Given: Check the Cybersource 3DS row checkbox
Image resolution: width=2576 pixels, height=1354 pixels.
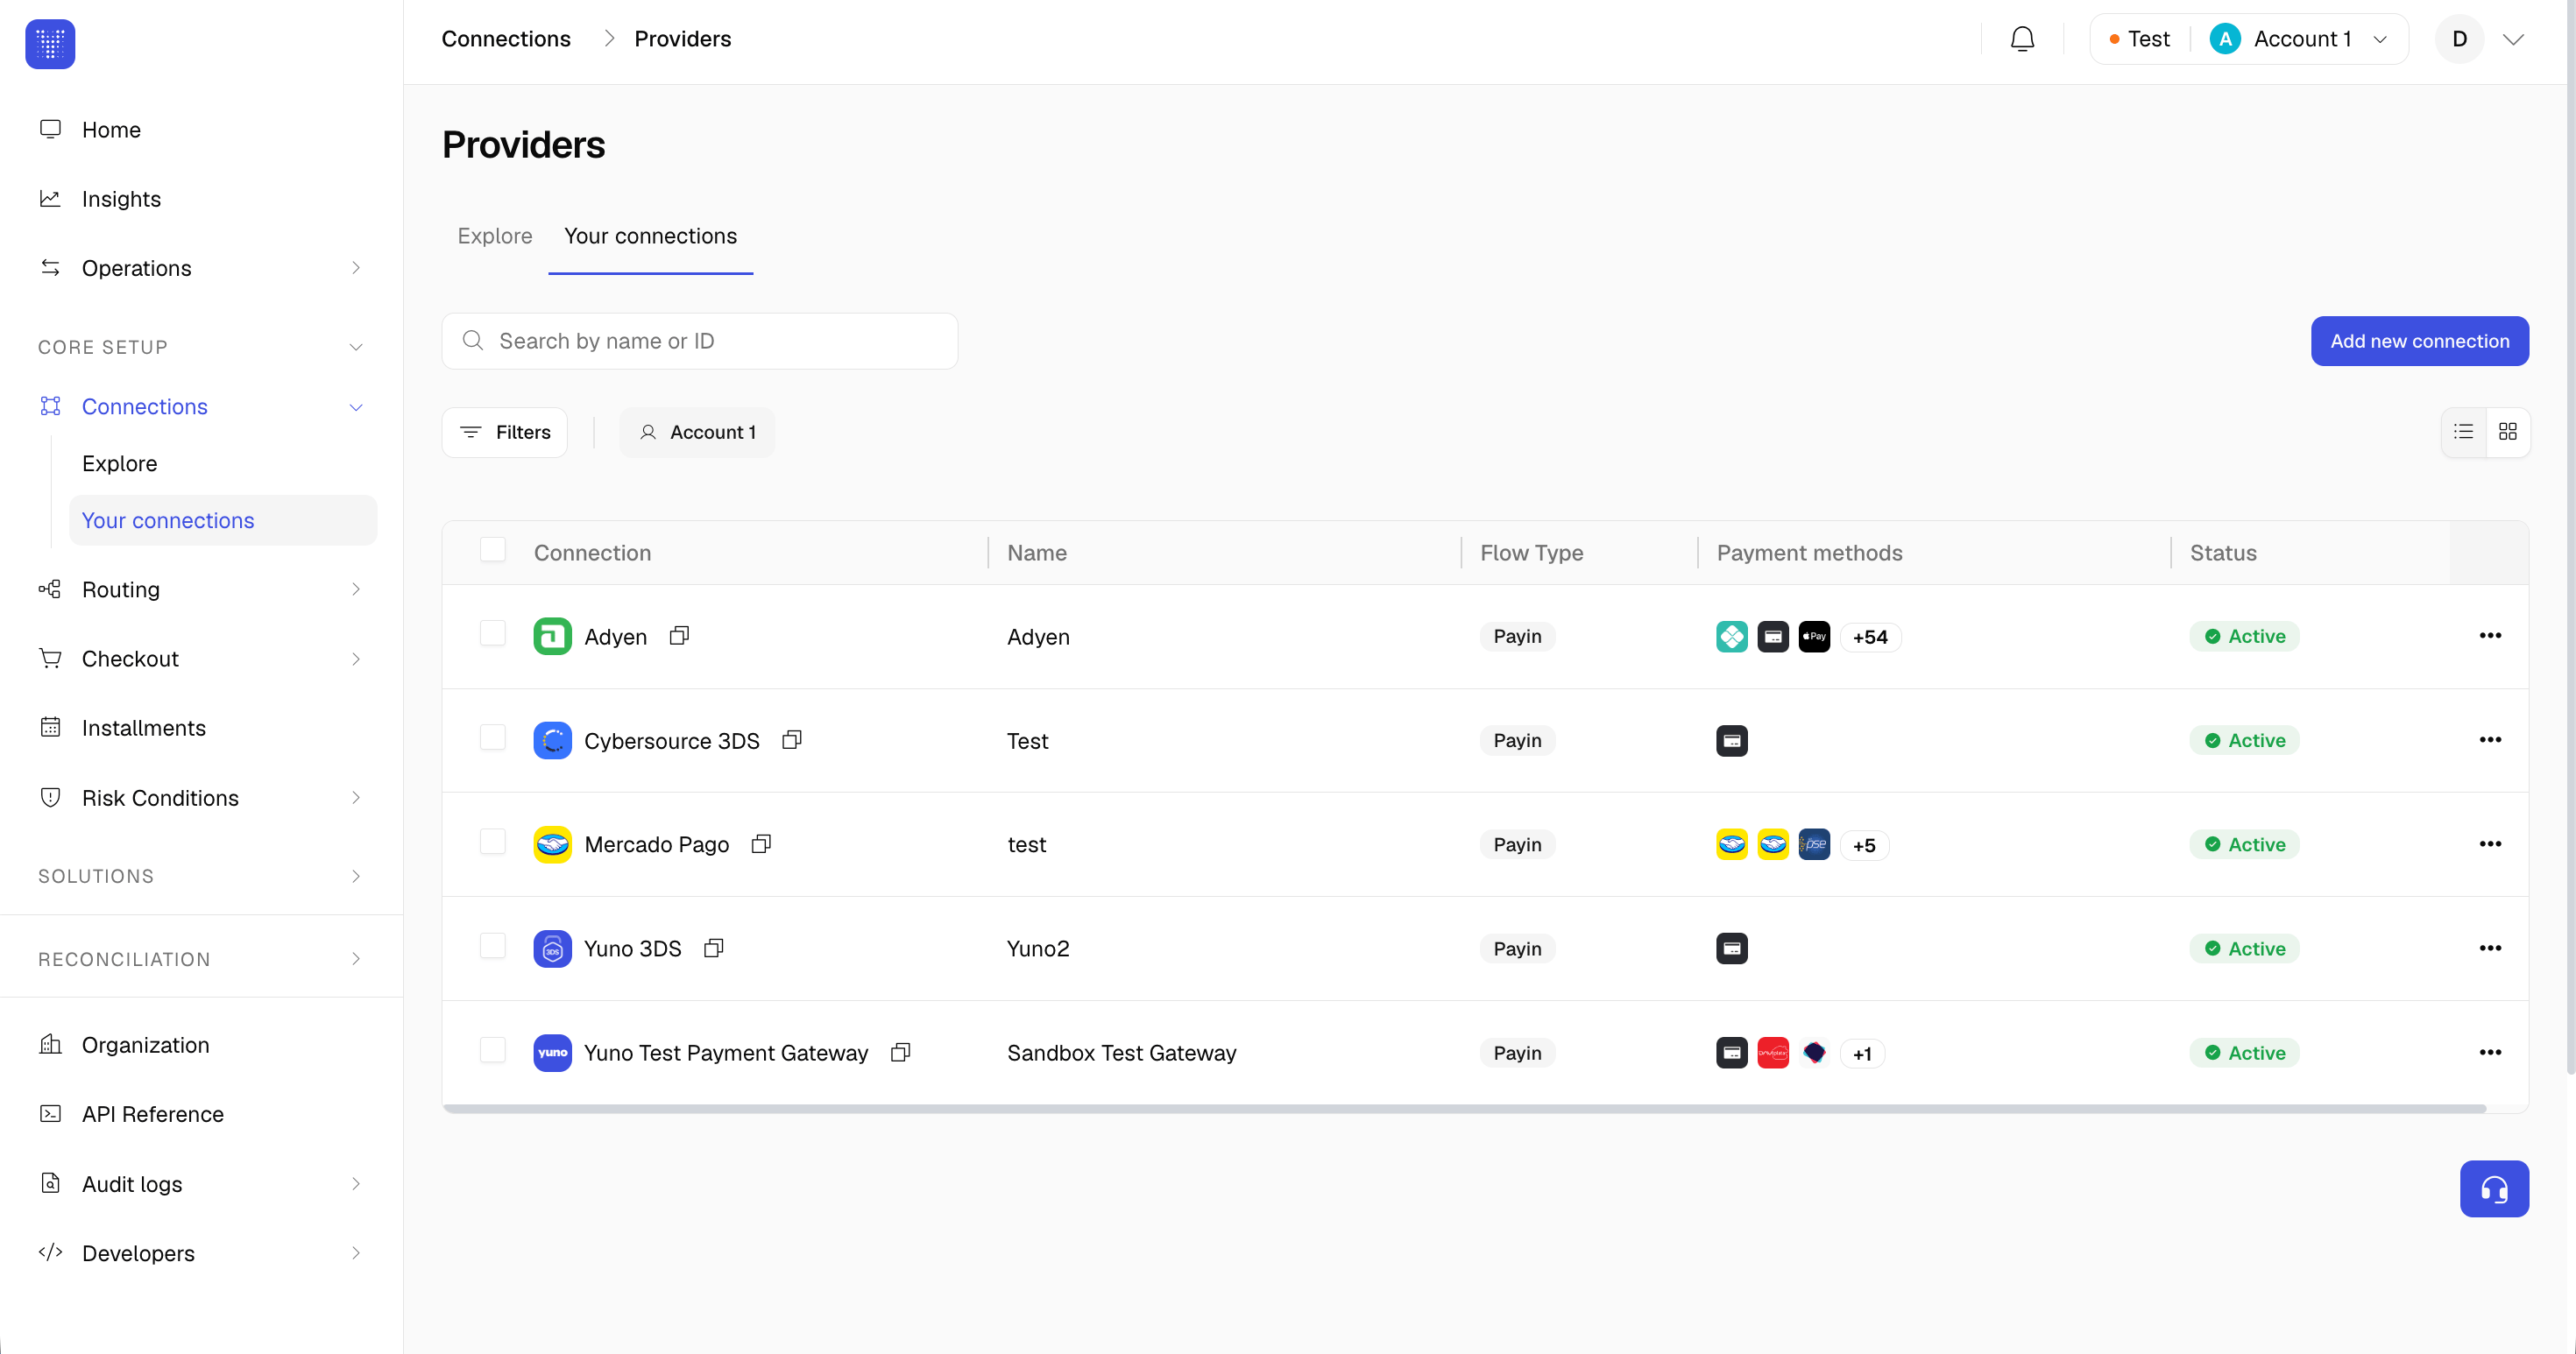Looking at the screenshot, I should 493,737.
